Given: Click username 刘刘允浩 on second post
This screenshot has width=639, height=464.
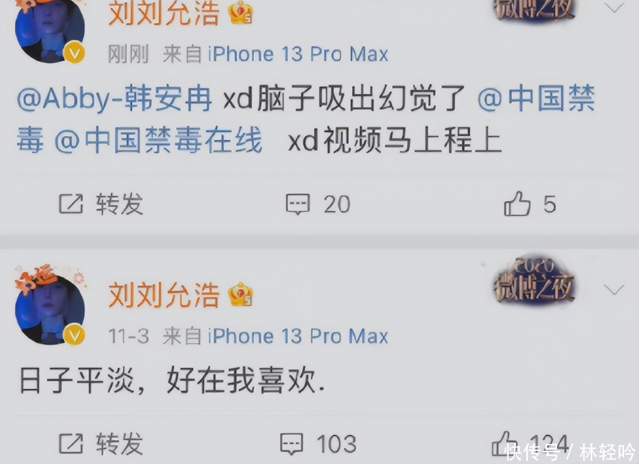Looking at the screenshot, I should pyautogui.click(x=164, y=295).
